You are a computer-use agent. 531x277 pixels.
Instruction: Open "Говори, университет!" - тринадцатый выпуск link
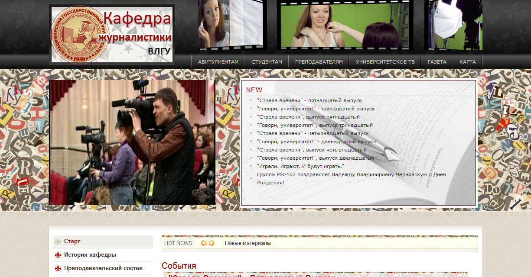coord(316,109)
